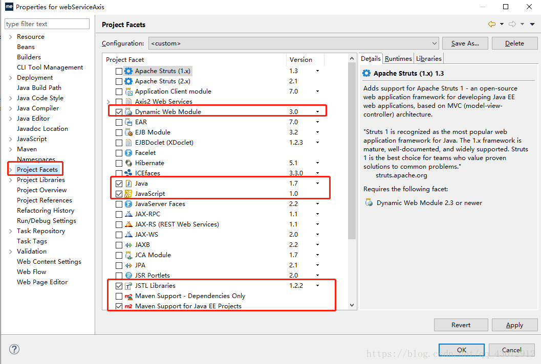The width and height of the screenshot is (541, 364).
Task: Open the help question mark icon
Action: (x=14, y=349)
